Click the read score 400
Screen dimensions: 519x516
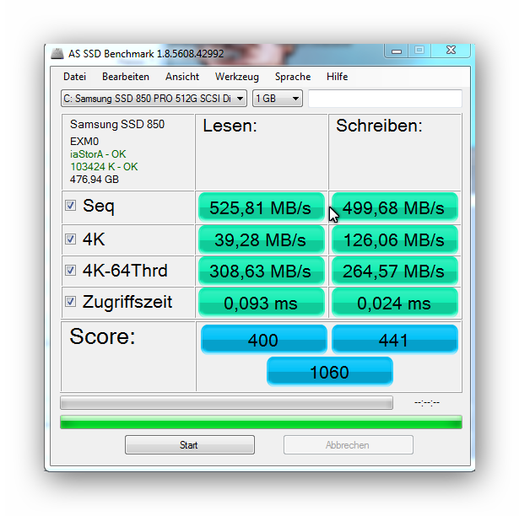click(x=264, y=340)
